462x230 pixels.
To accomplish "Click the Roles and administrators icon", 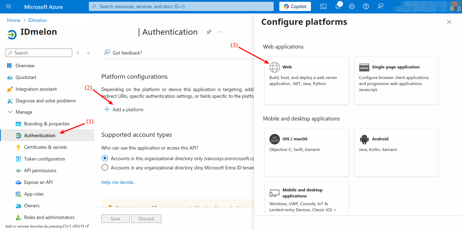I will 18,217.
